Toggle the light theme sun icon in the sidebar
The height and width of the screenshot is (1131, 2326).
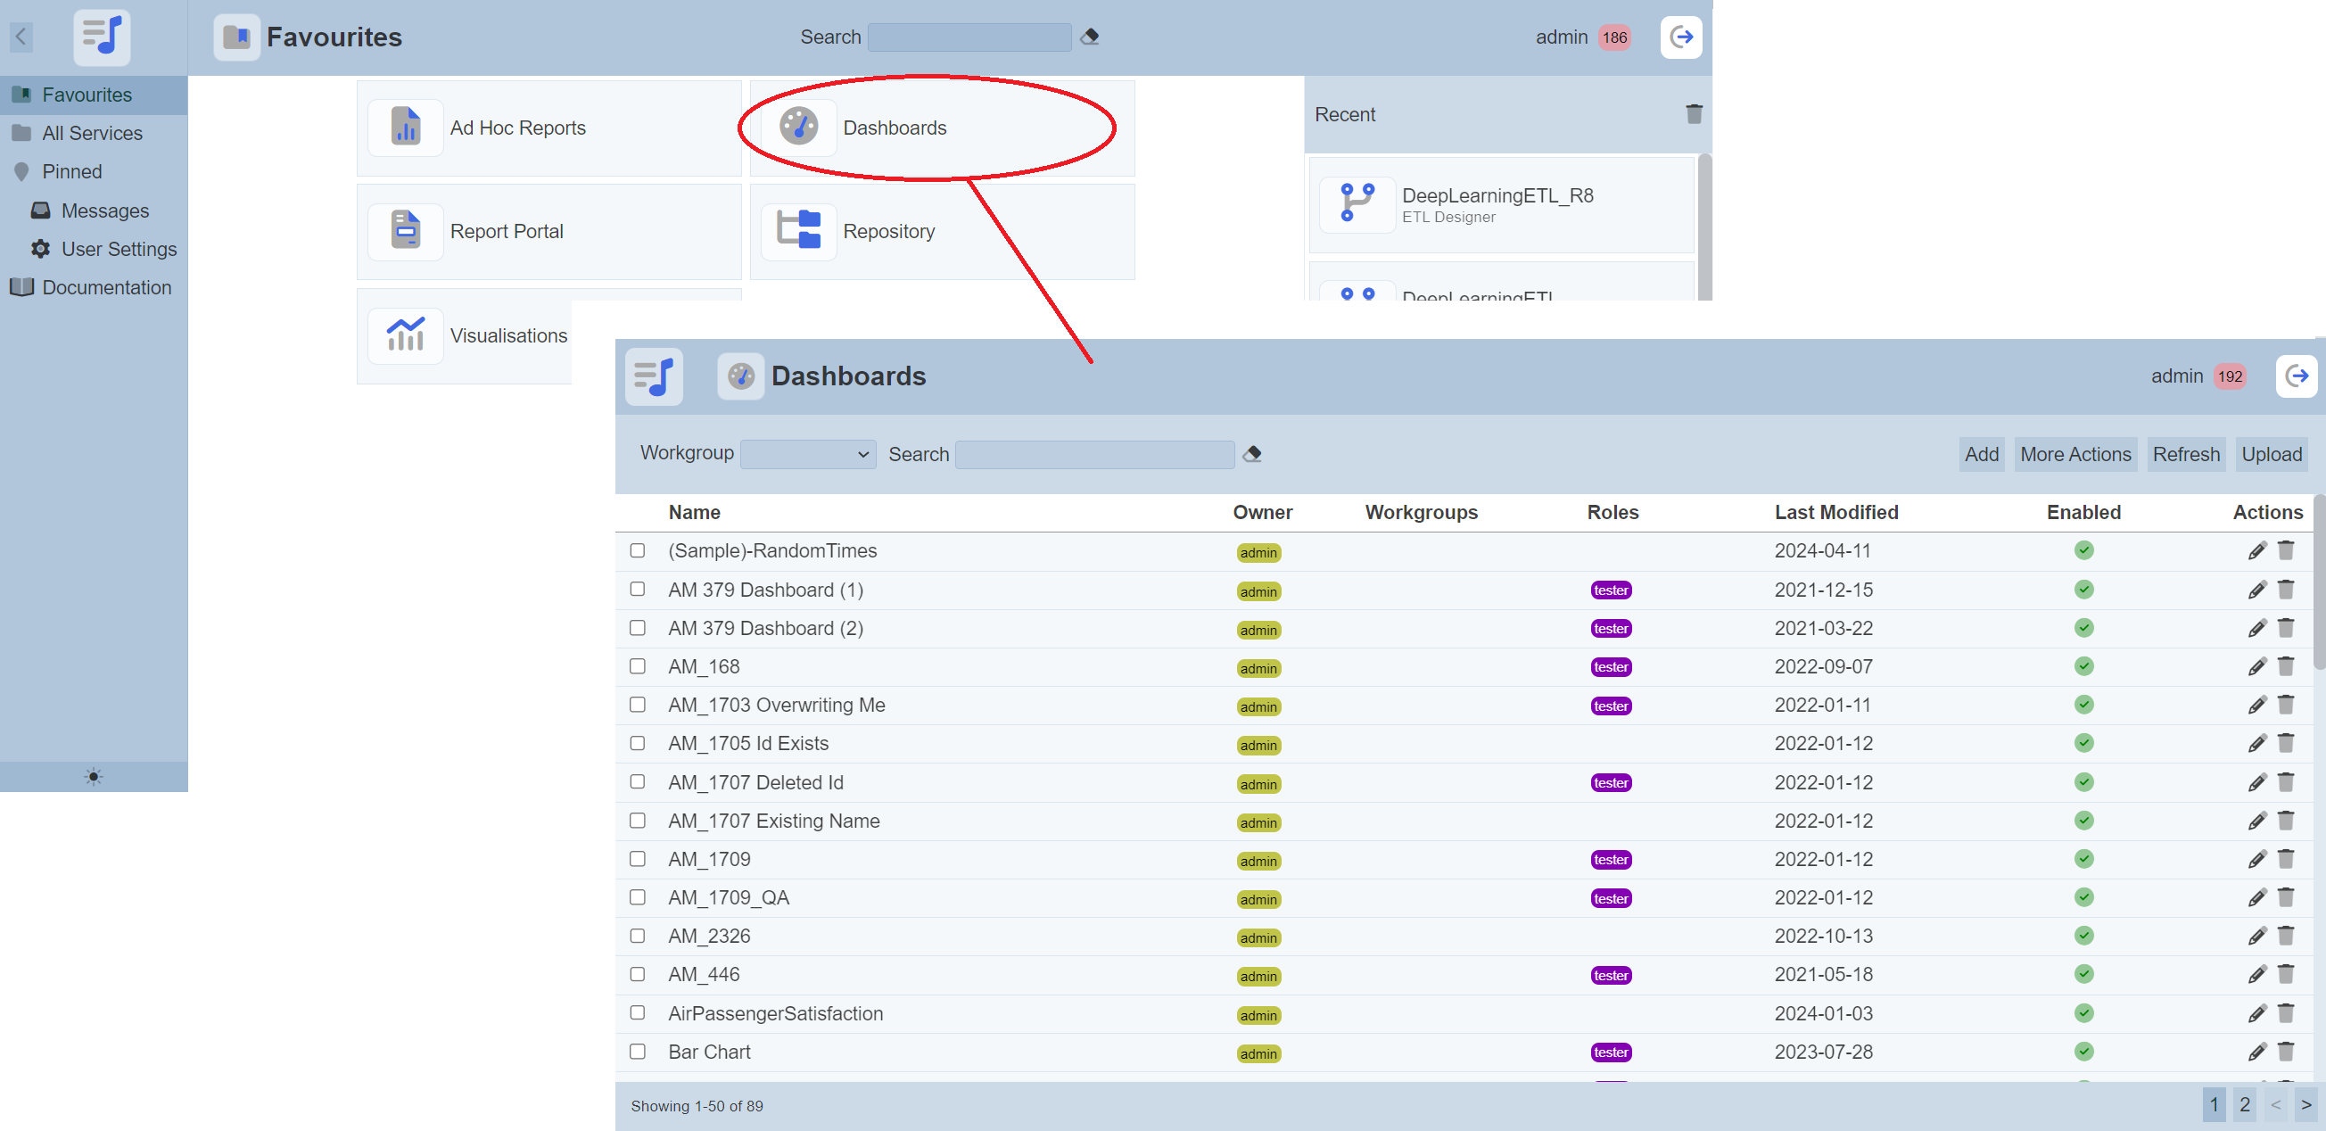coord(94,776)
